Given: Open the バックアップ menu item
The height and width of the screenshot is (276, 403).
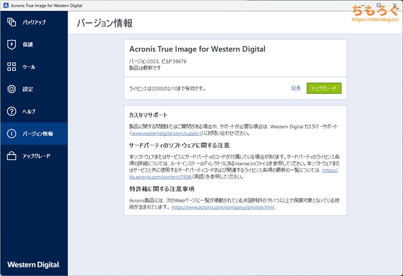Looking at the screenshot, I should tap(34, 22).
